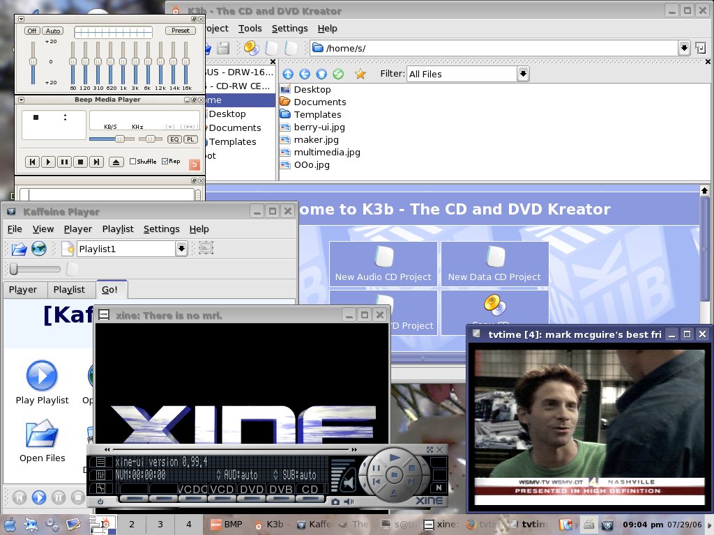714x535 pixels.
Task: Open the equalizer Preset menu
Action: tap(181, 31)
